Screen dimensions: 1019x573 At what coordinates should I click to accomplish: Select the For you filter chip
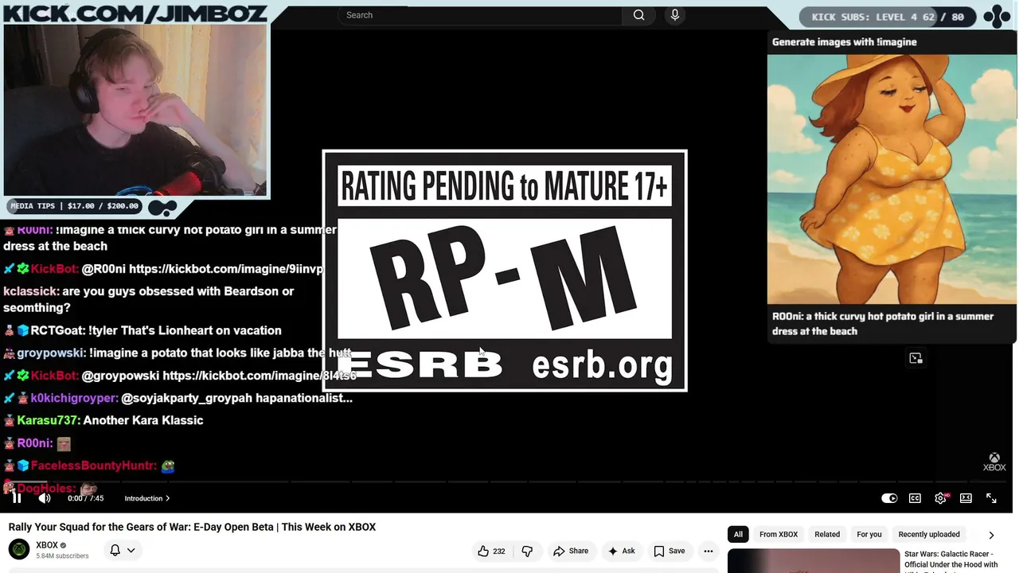point(869,535)
